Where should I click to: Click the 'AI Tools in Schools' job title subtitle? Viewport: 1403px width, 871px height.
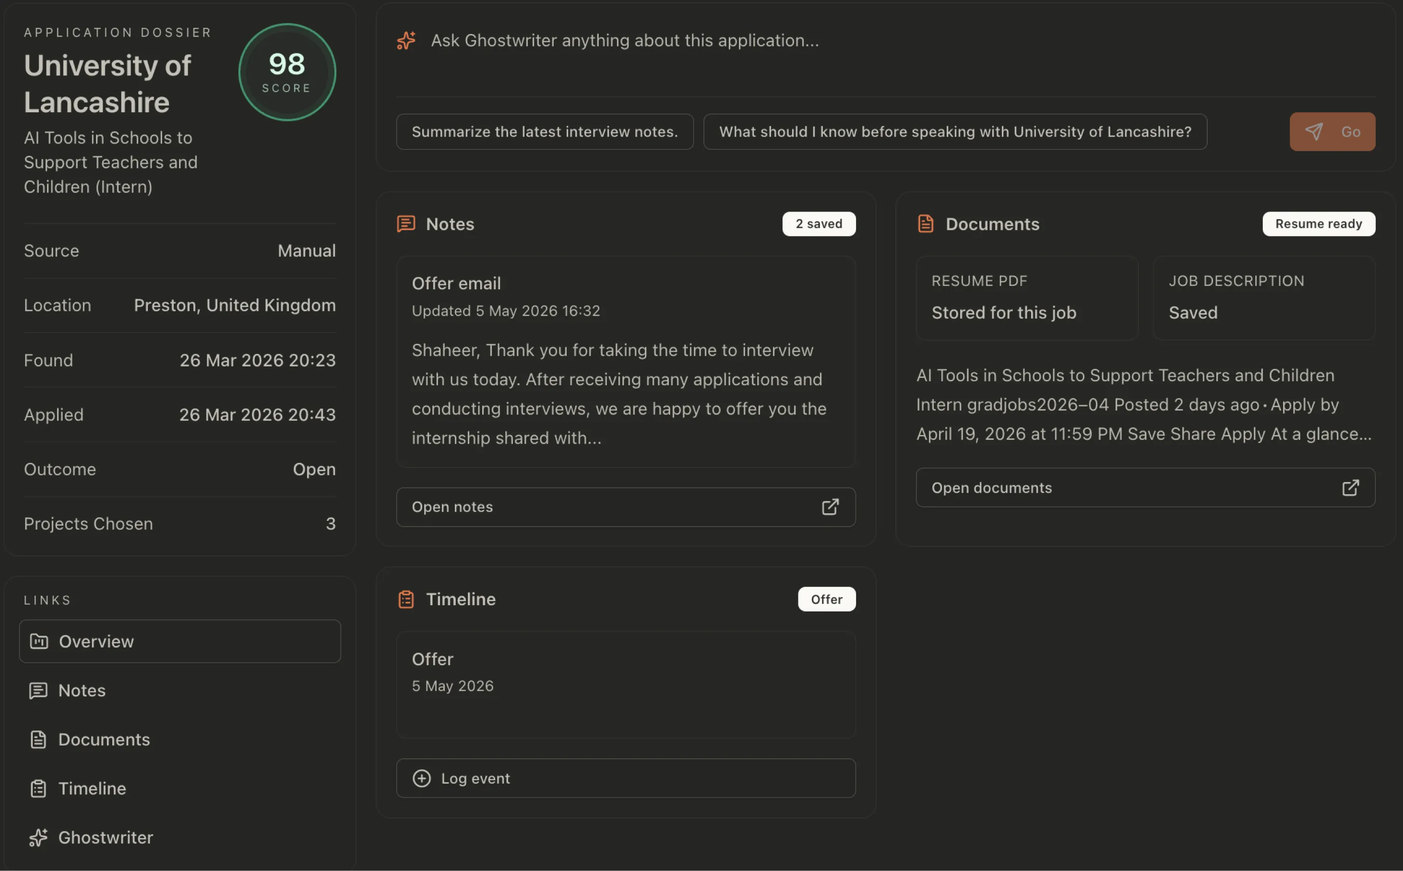click(111, 163)
